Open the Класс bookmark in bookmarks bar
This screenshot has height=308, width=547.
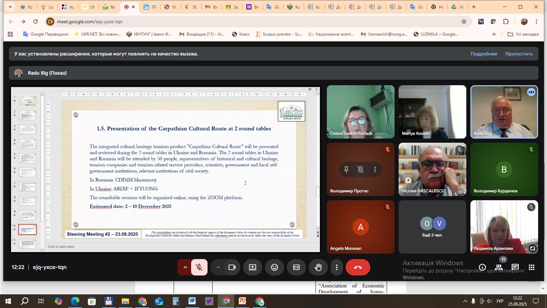click(241, 34)
